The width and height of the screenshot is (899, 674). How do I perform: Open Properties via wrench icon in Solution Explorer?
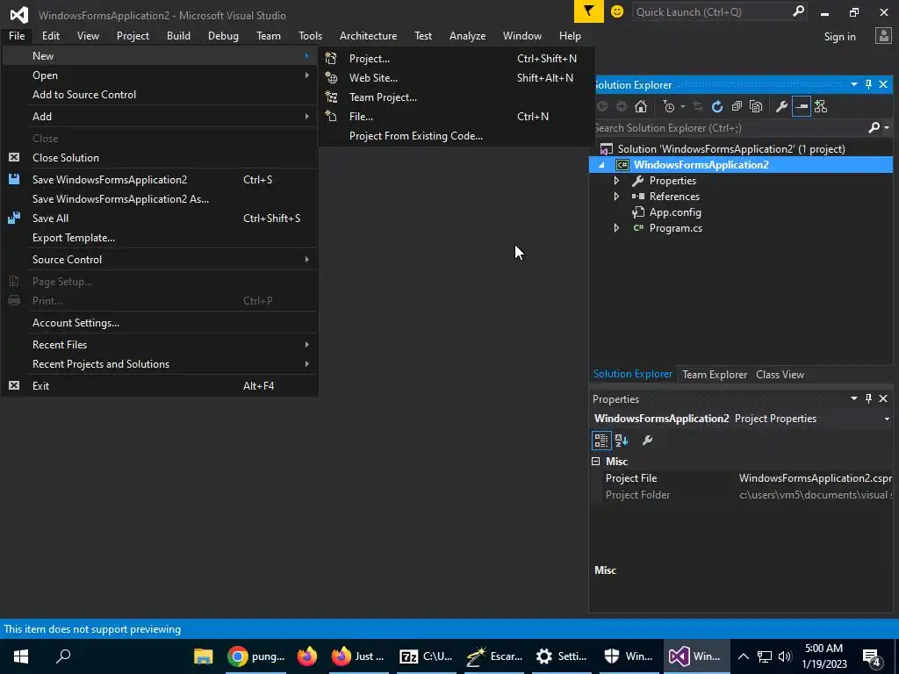[781, 106]
